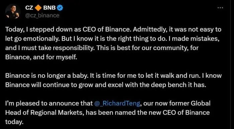
Task: Click the line "Head of Regional Markets"
Action: [x=107, y=113]
